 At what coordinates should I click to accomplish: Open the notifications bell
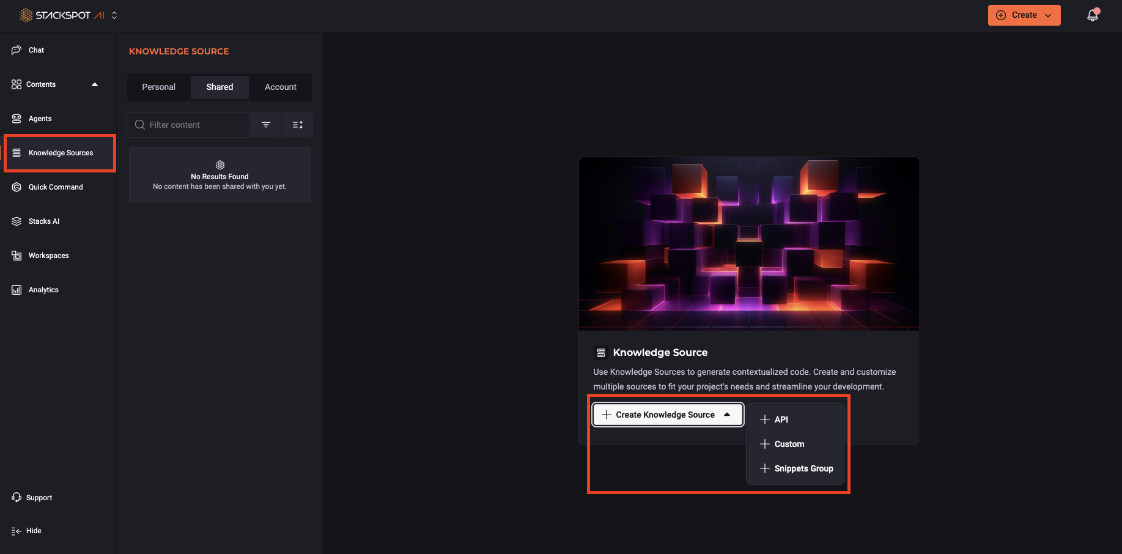[1093, 15]
